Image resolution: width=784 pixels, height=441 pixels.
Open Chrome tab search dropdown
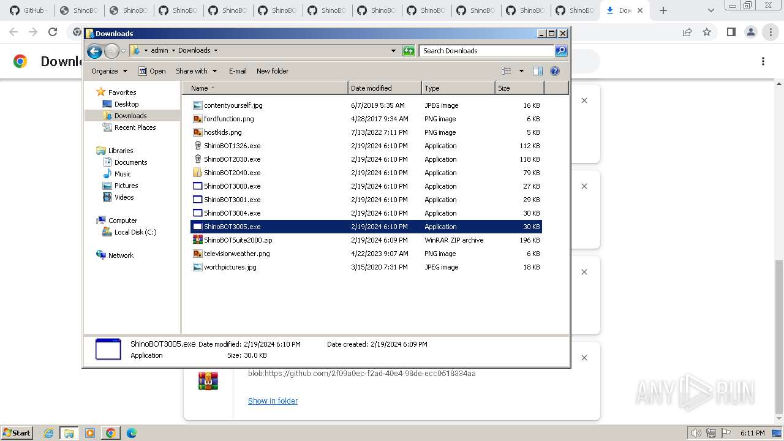point(710,10)
